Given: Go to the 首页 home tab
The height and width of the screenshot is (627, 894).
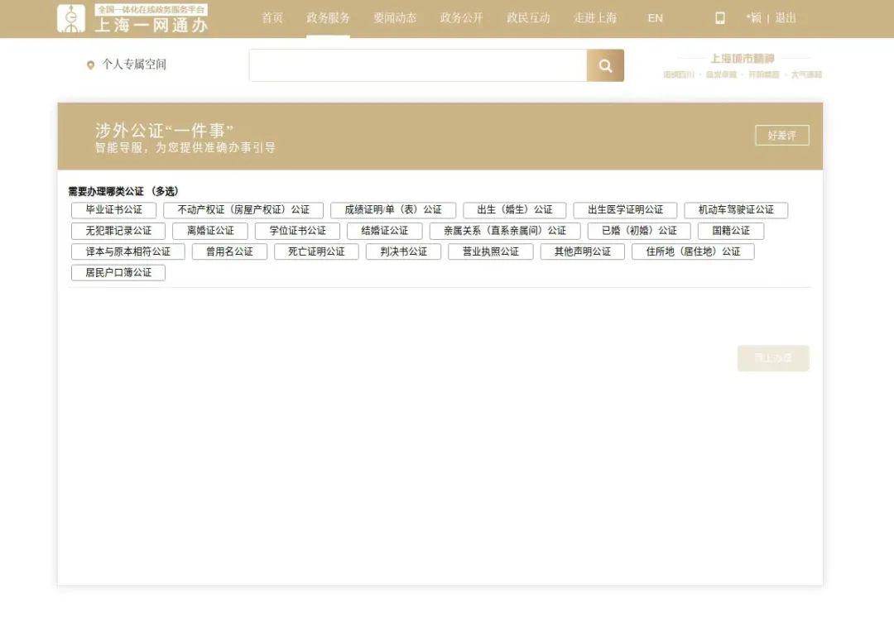Looking at the screenshot, I should coord(272,18).
